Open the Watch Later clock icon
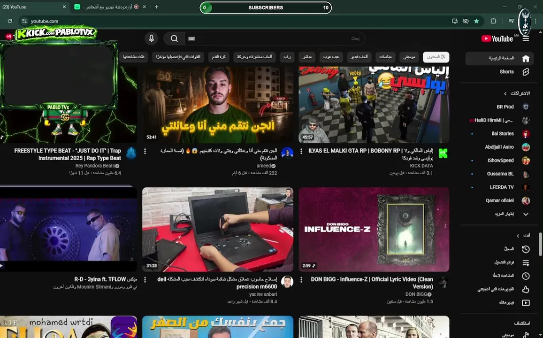 point(526,276)
